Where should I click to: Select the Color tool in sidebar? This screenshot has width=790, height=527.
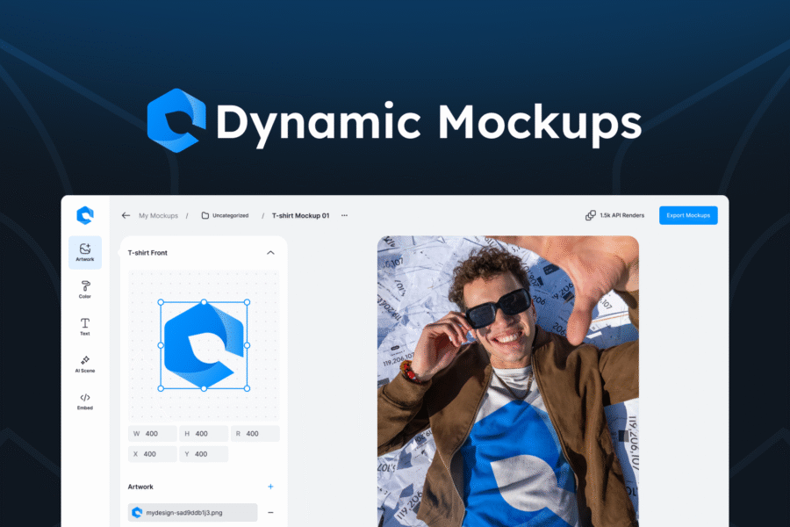(x=85, y=289)
